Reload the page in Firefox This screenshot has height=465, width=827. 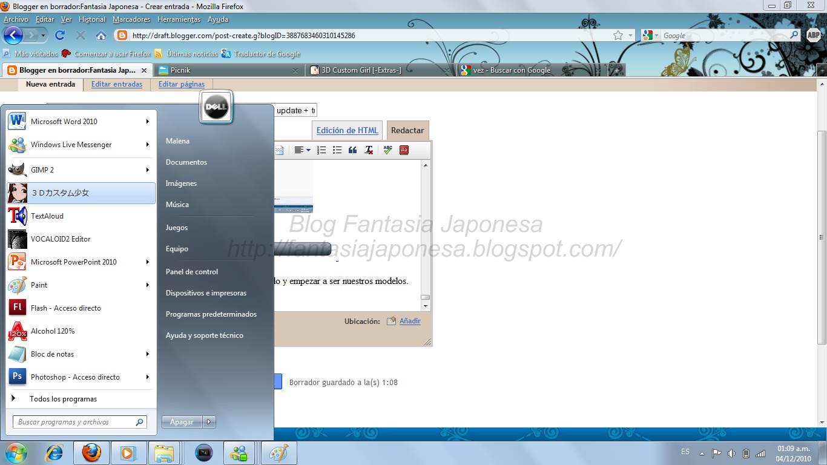(x=59, y=35)
